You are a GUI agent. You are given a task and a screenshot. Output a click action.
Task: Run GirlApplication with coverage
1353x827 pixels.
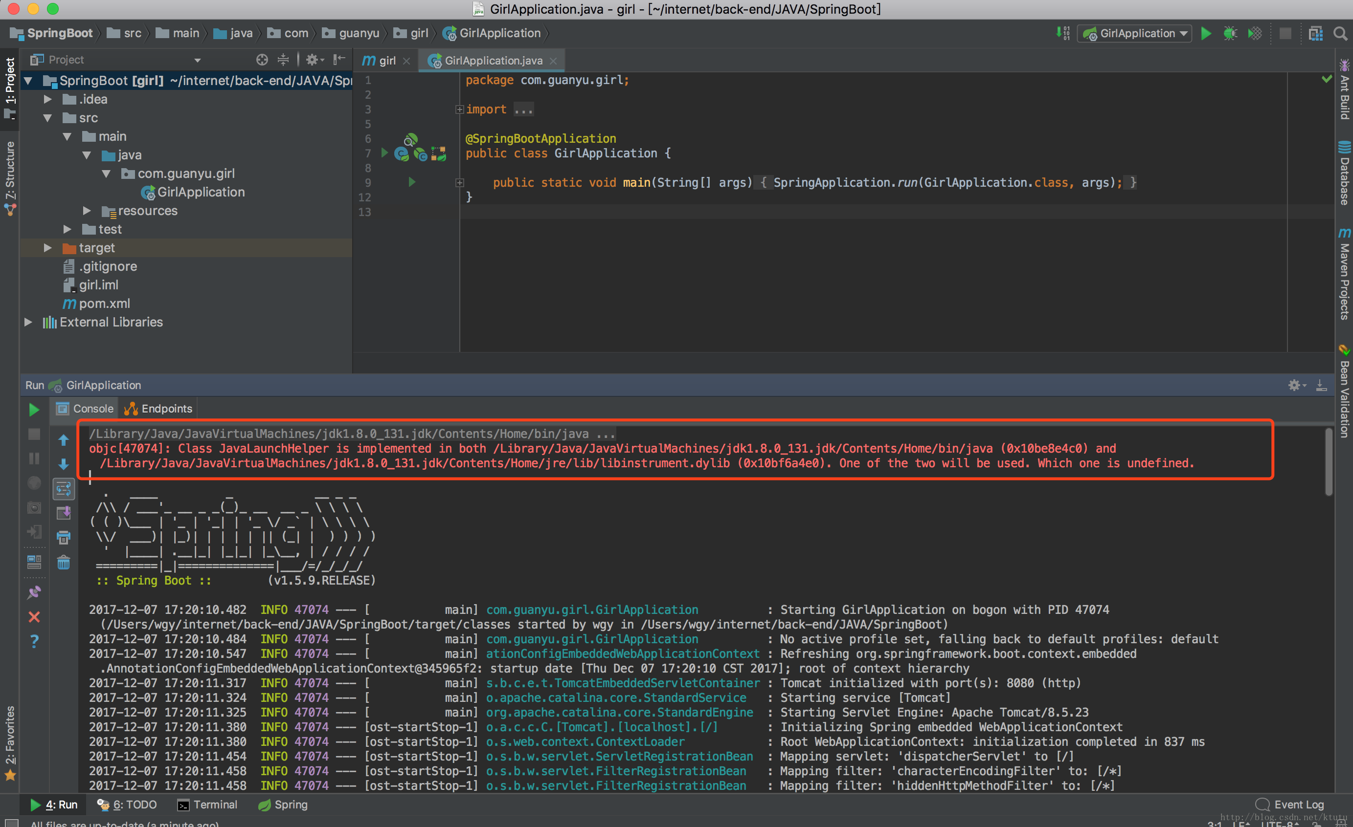[x=1255, y=33]
